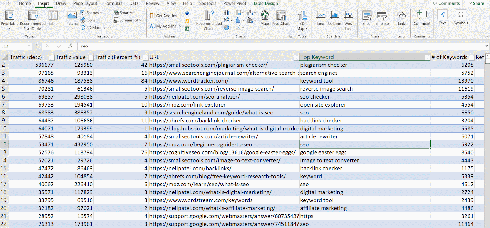
Task: Open the Formulas tab
Action: point(113,3)
